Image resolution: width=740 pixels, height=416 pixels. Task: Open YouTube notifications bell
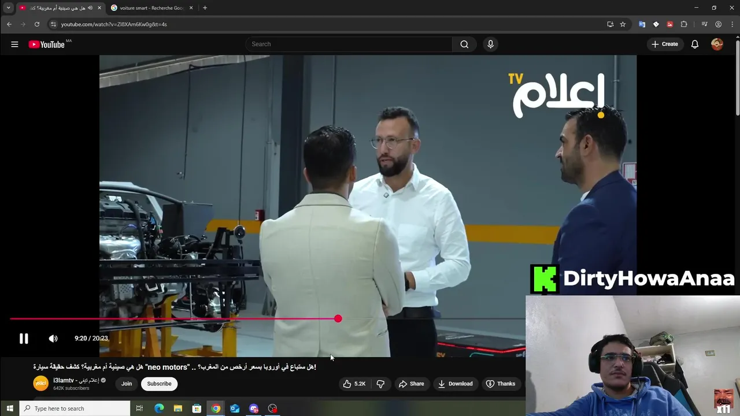click(695, 44)
